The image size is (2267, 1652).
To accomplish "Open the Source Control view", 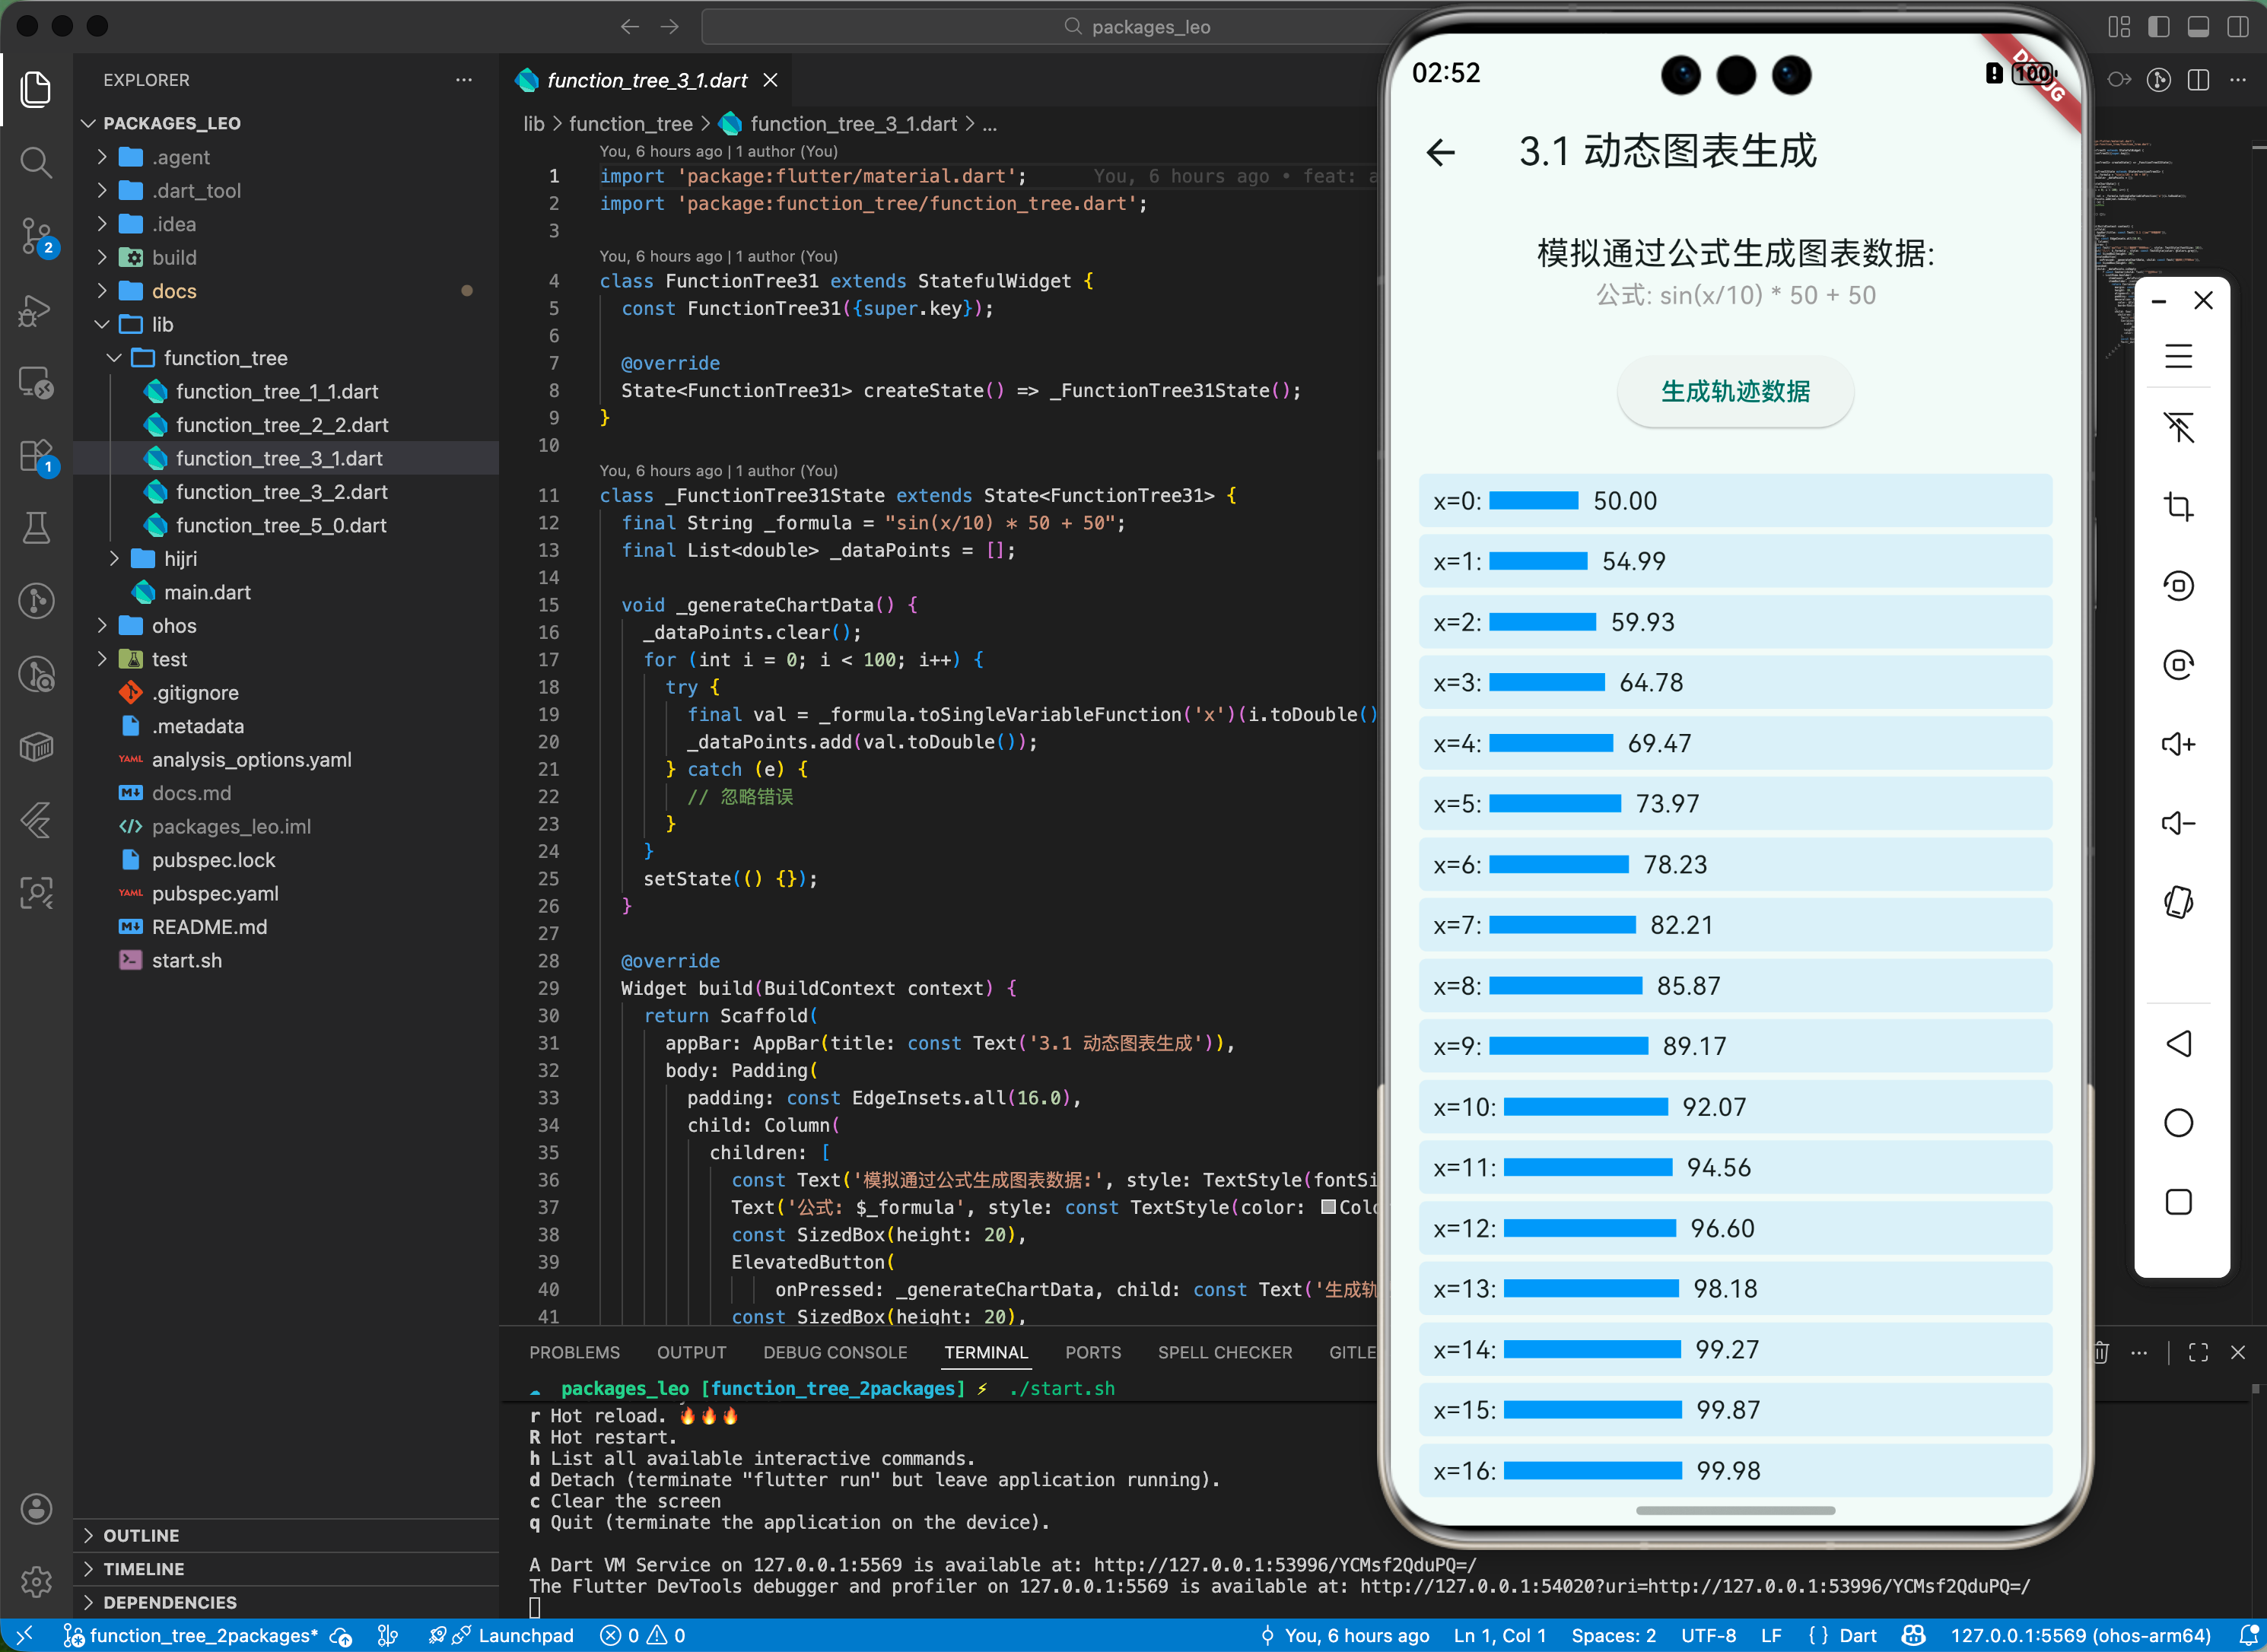I will (36, 237).
